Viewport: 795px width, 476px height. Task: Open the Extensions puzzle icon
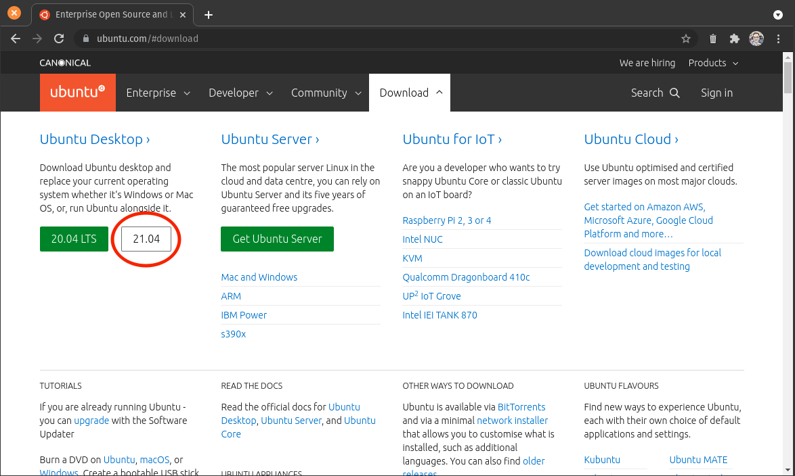pos(734,39)
